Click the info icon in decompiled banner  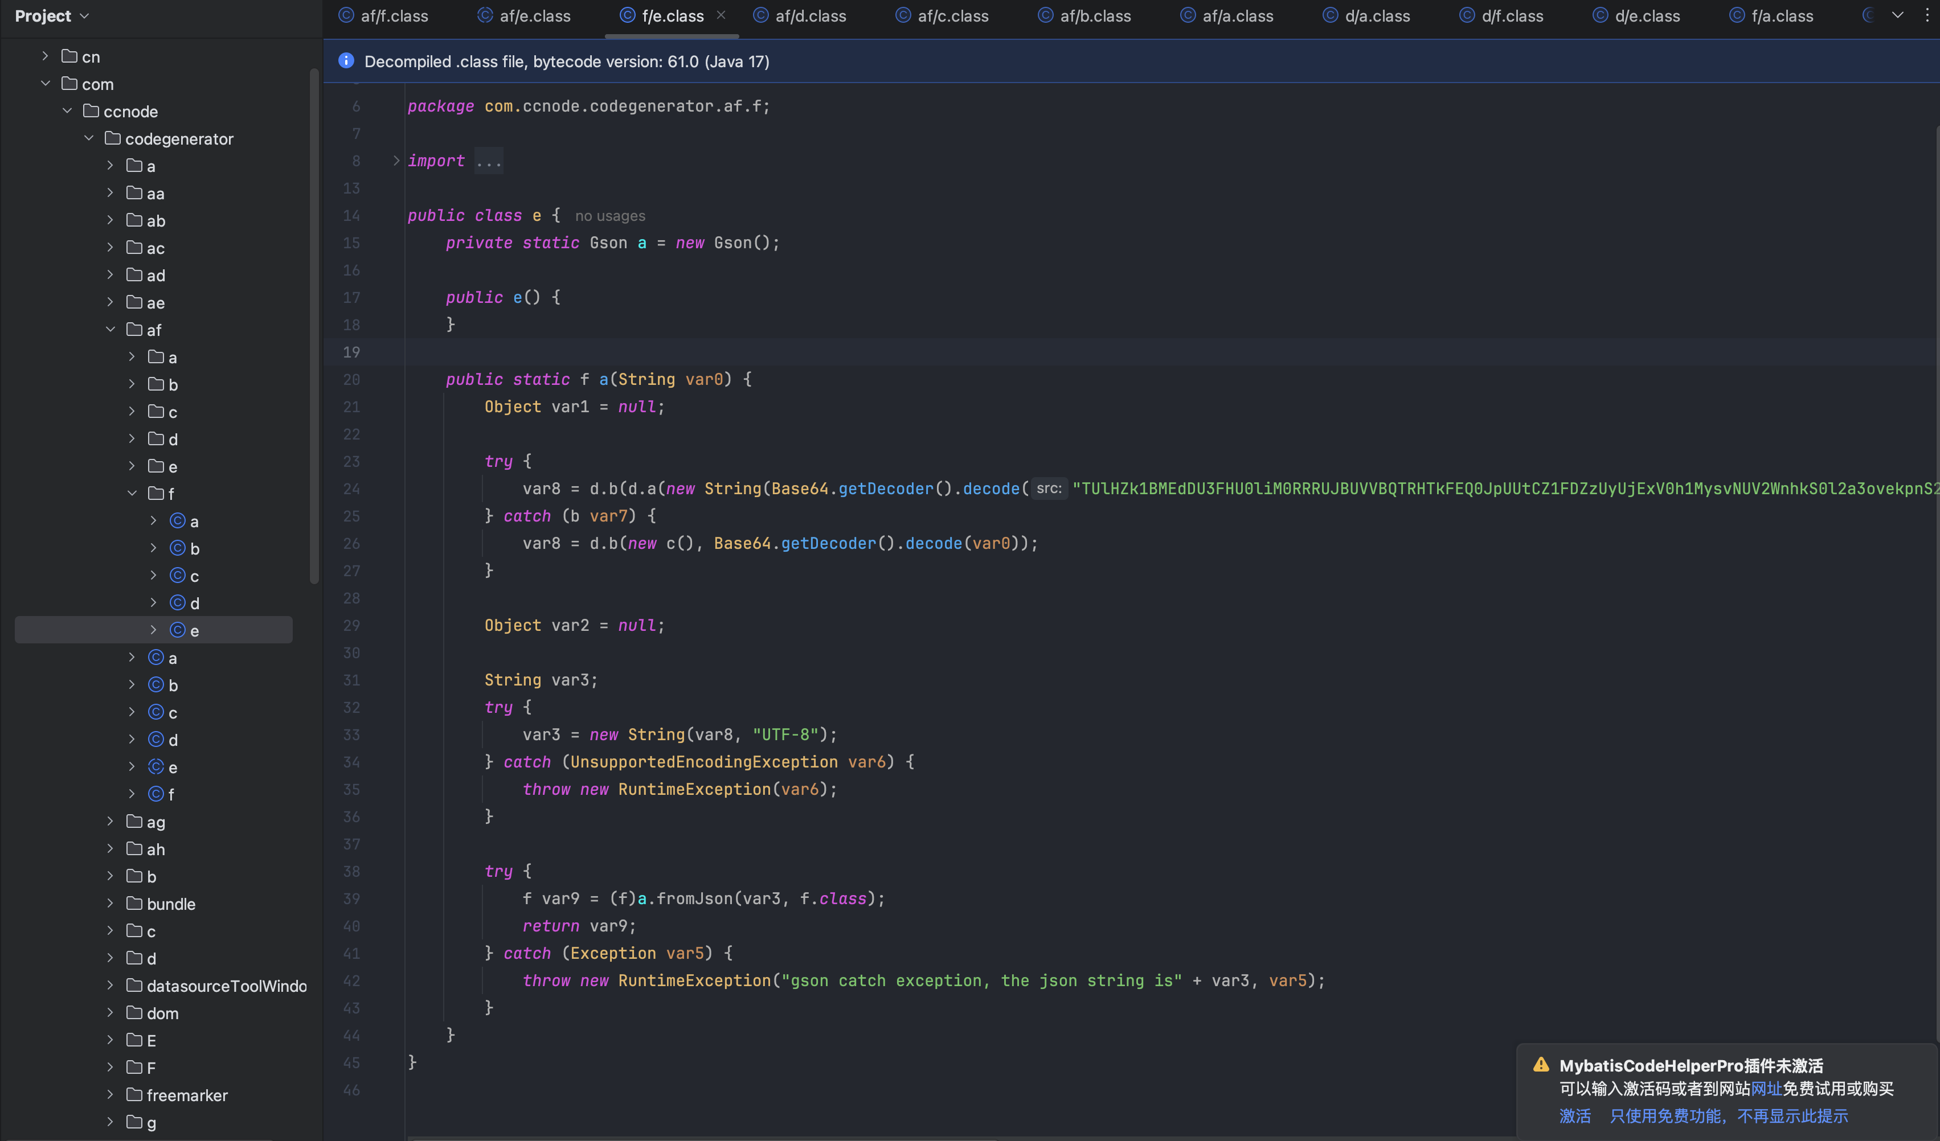point(346,61)
